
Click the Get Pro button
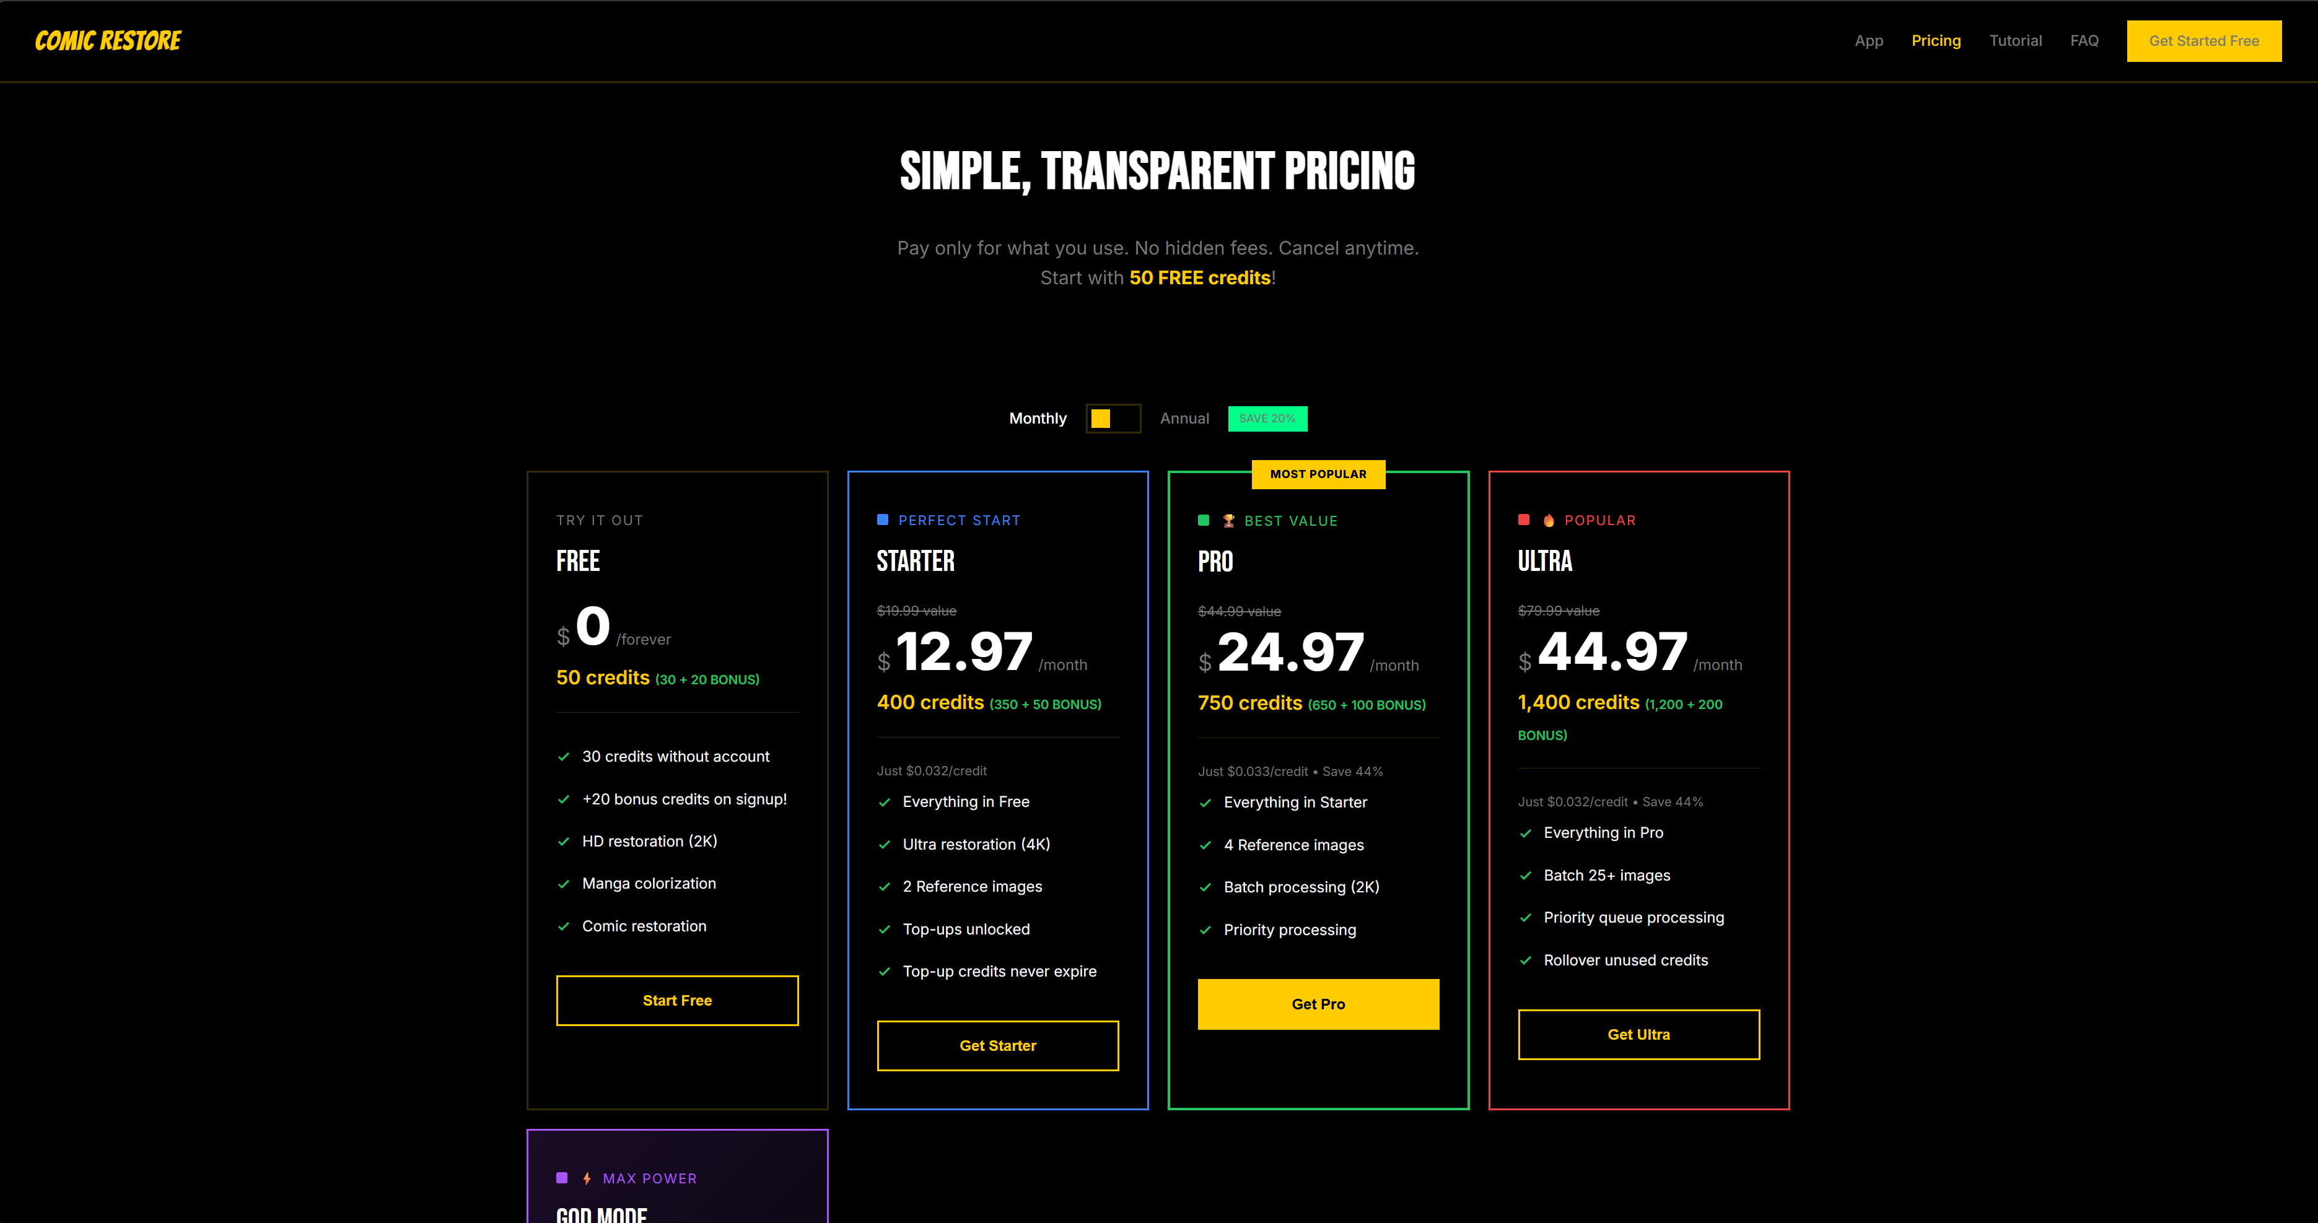pyautogui.click(x=1318, y=1004)
